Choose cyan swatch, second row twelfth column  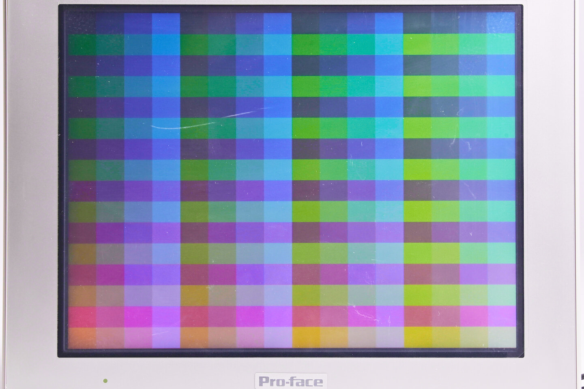click(389, 45)
